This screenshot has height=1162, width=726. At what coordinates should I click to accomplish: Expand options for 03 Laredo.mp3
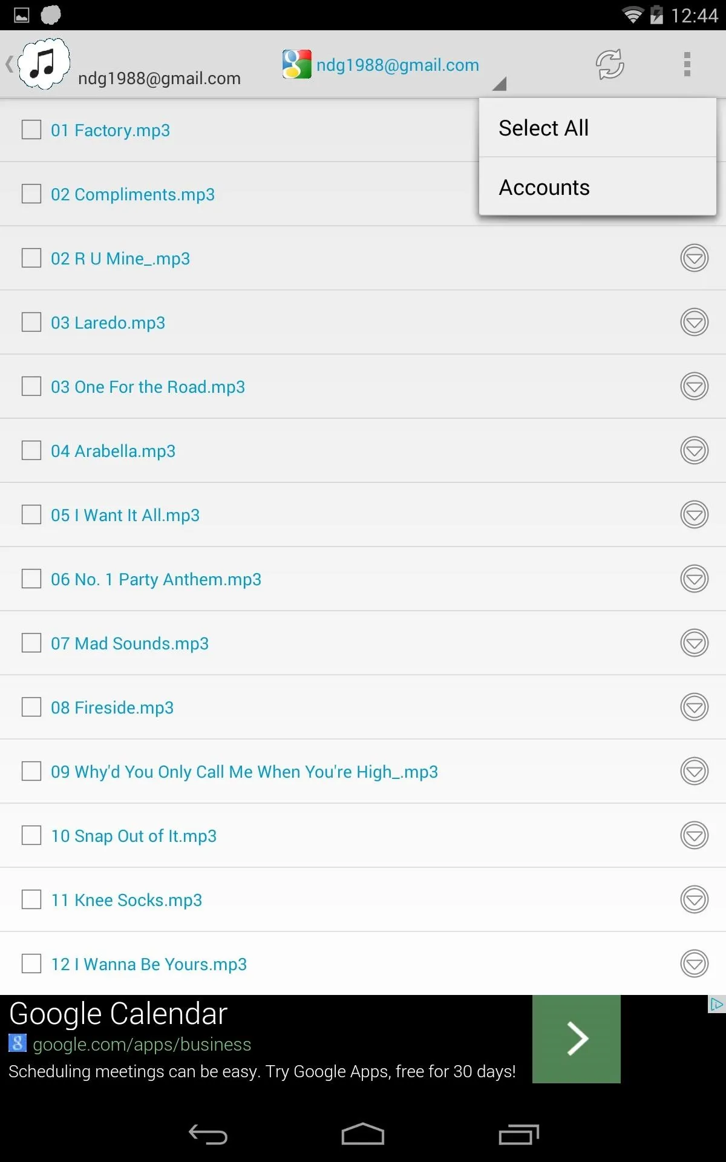point(694,322)
